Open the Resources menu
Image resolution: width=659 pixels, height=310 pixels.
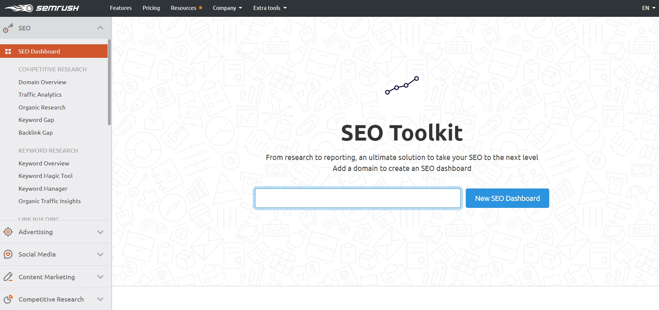pos(184,8)
